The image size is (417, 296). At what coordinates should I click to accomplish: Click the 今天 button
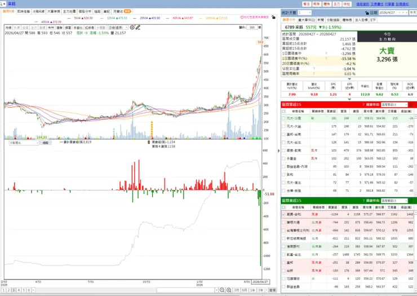click(x=412, y=12)
